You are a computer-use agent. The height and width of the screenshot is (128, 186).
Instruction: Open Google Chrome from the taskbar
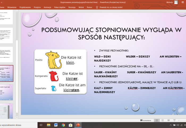63,125
